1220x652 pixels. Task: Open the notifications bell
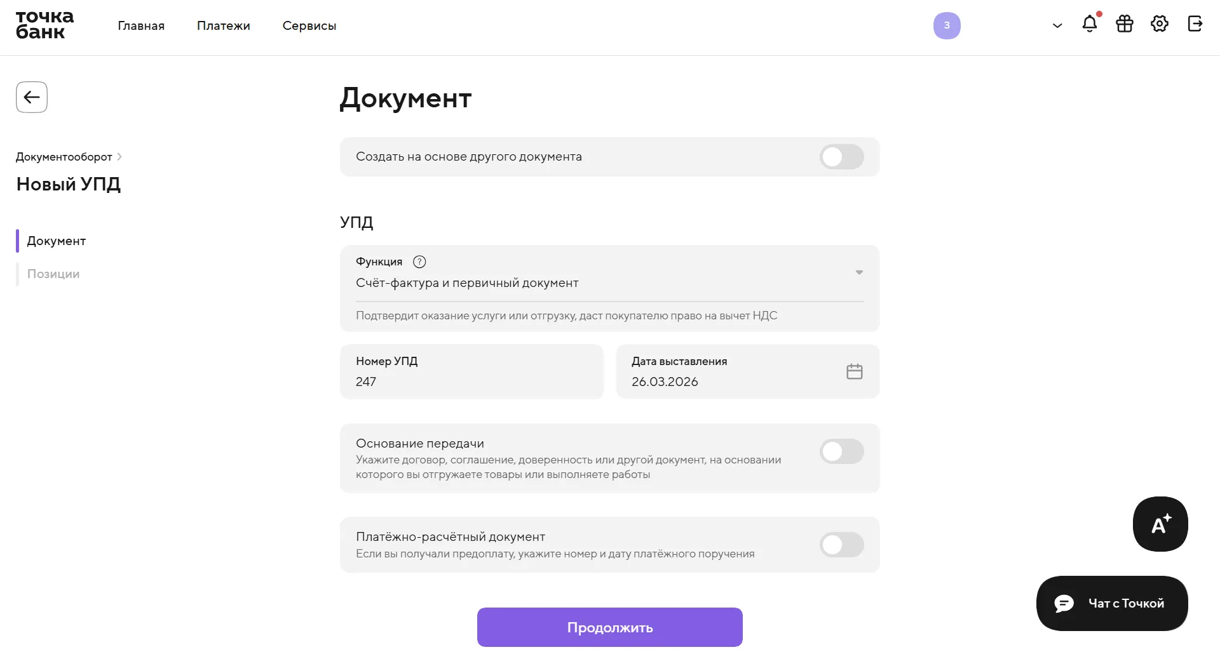click(1090, 24)
